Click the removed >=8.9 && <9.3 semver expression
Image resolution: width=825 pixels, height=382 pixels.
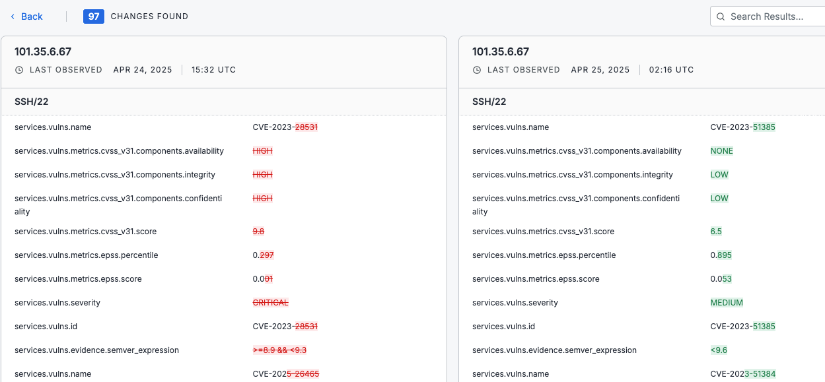click(279, 350)
